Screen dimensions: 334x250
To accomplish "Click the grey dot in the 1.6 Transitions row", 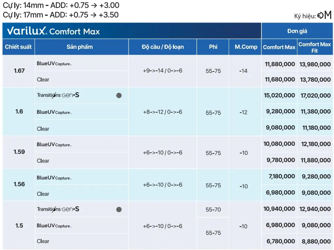I will pyautogui.click(x=119, y=96).
